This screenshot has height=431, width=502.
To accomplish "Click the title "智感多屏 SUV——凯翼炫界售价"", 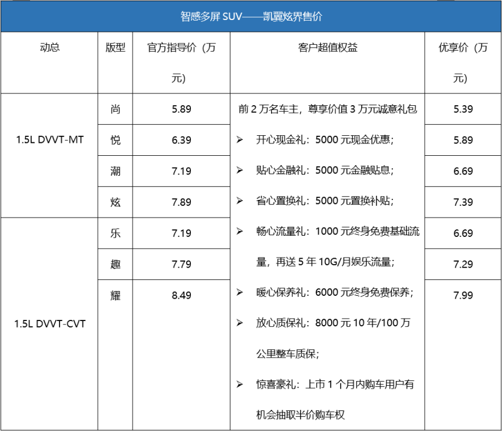I will 251,16.
